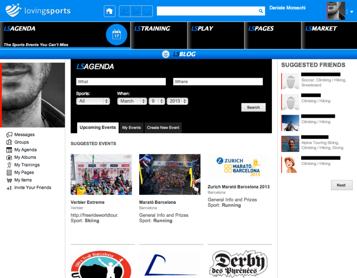Open My Trainings sidebar link
This screenshot has height=278, width=357.
coord(27,165)
